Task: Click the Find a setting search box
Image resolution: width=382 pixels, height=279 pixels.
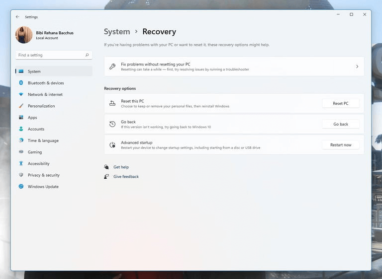Action: (54, 55)
